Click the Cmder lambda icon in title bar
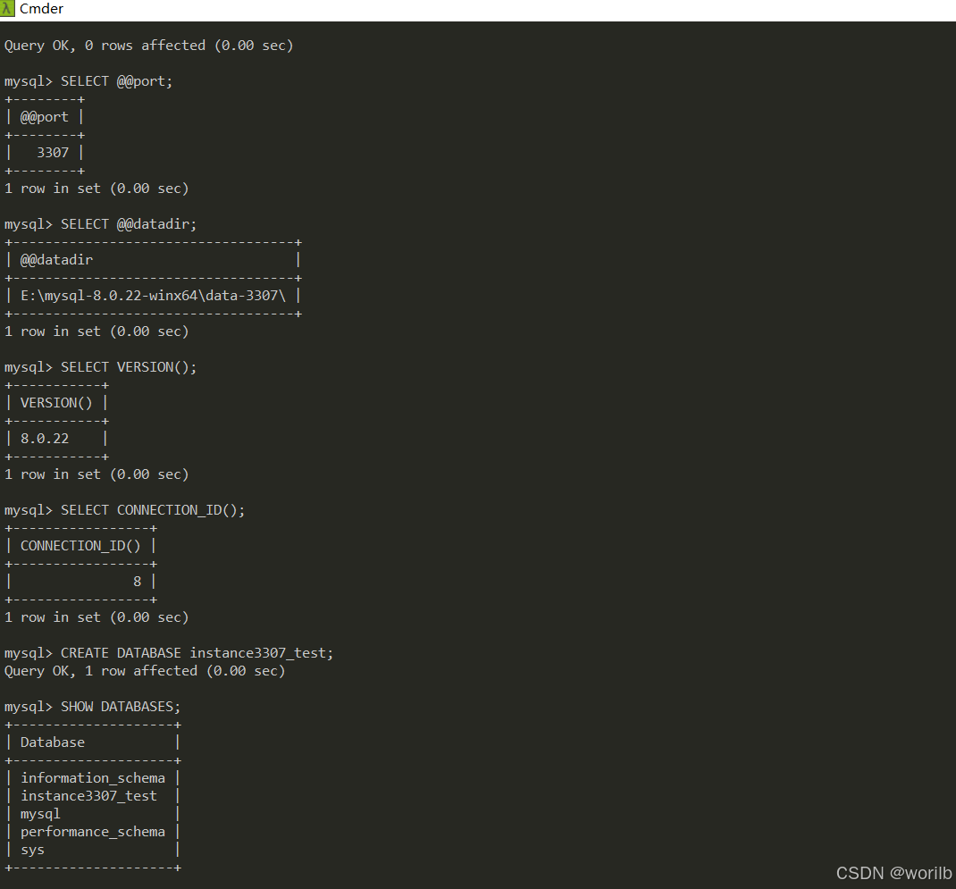The height and width of the screenshot is (889, 956). [x=7, y=9]
